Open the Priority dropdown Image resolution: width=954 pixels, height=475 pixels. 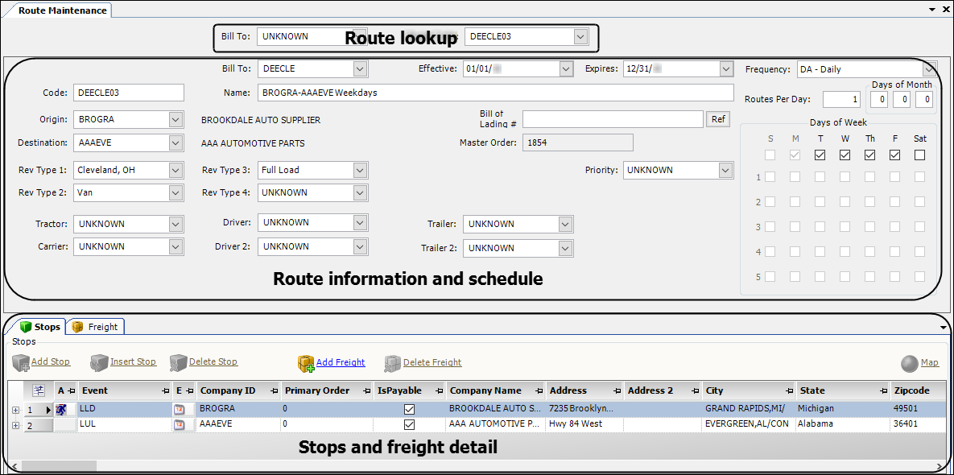pyautogui.click(x=725, y=171)
